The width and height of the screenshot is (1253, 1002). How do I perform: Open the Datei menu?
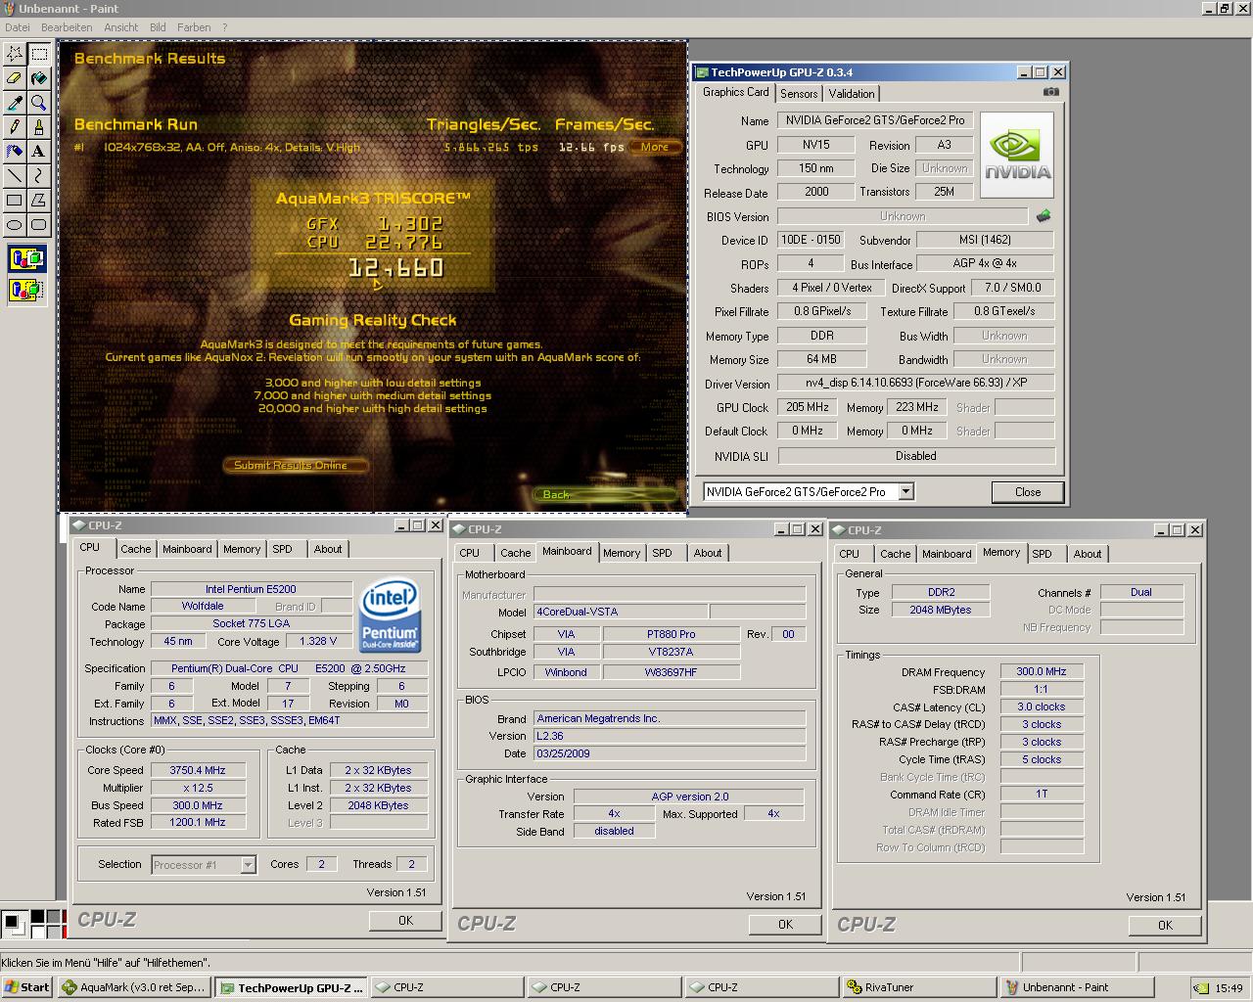coord(18,27)
